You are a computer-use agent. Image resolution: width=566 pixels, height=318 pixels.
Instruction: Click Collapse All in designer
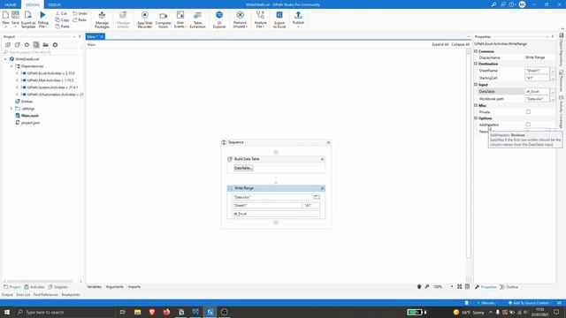coord(460,44)
